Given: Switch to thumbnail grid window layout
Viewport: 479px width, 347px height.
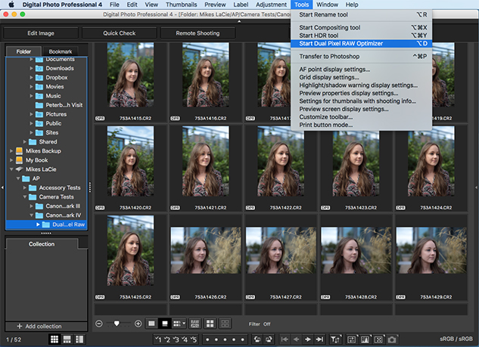Looking at the screenshot, I should 54,339.
